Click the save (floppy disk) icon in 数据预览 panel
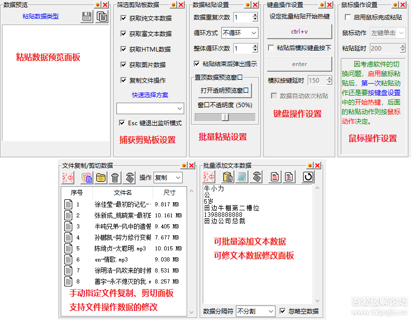The width and height of the screenshot is (412, 320). click(87, 17)
